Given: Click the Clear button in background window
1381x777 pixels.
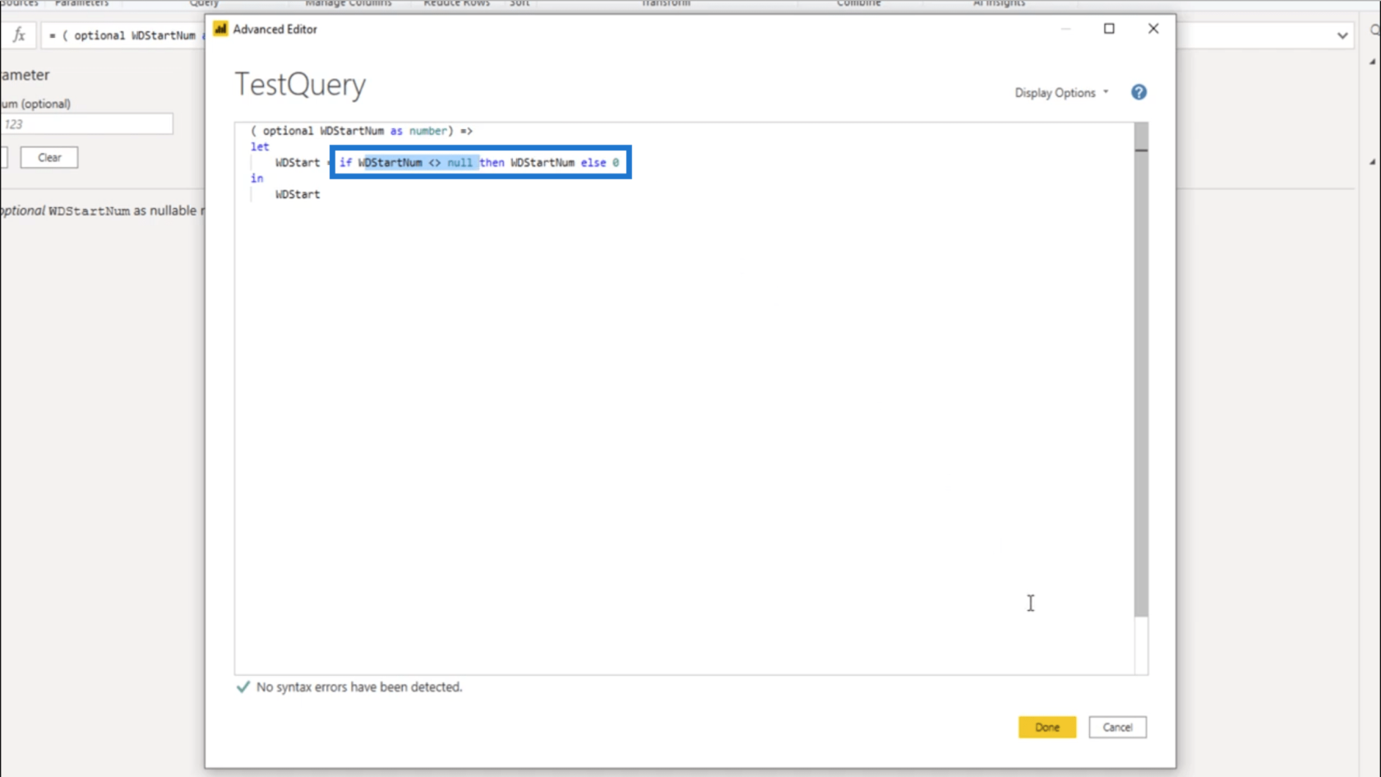Looking at the screenshot, I should pyautogui.click(x=49, y=157).
